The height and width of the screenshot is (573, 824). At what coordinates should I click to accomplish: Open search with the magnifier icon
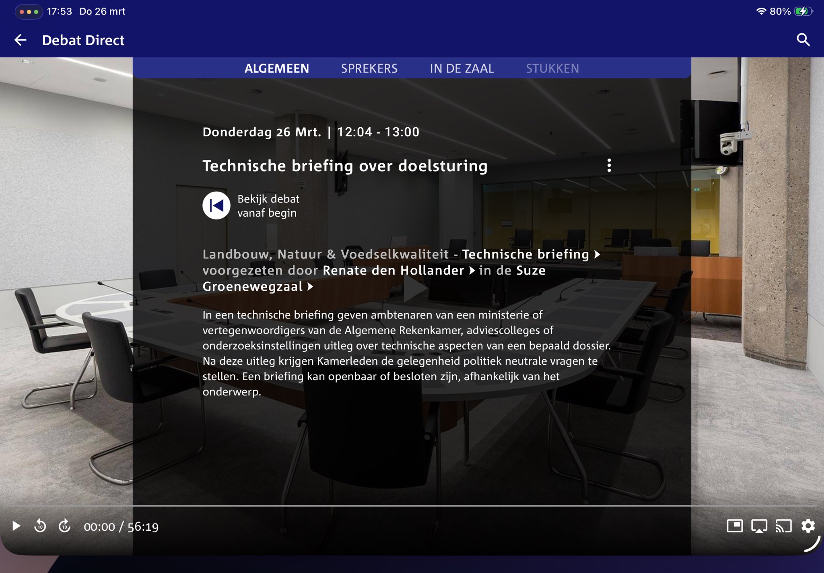pyautogui.click(x=803, y=40)
